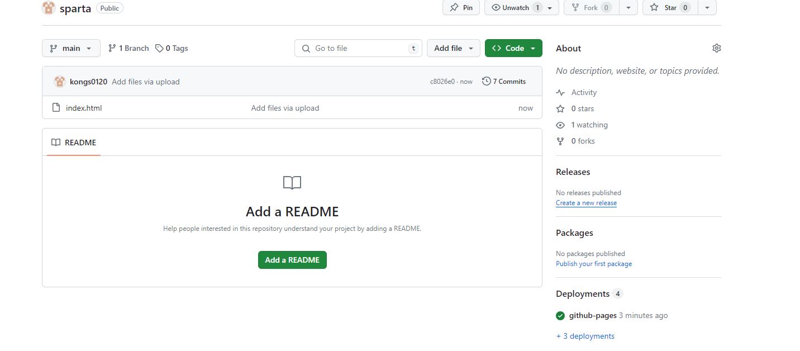Open the 1 watching link
This screenshot has height=351, width=800.
click(589, 125)
